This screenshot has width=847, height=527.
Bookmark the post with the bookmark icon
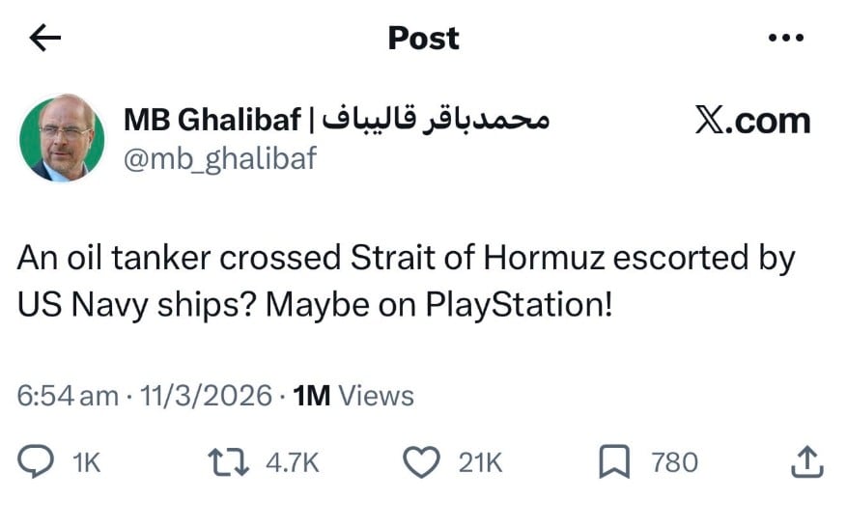[614, 462]
